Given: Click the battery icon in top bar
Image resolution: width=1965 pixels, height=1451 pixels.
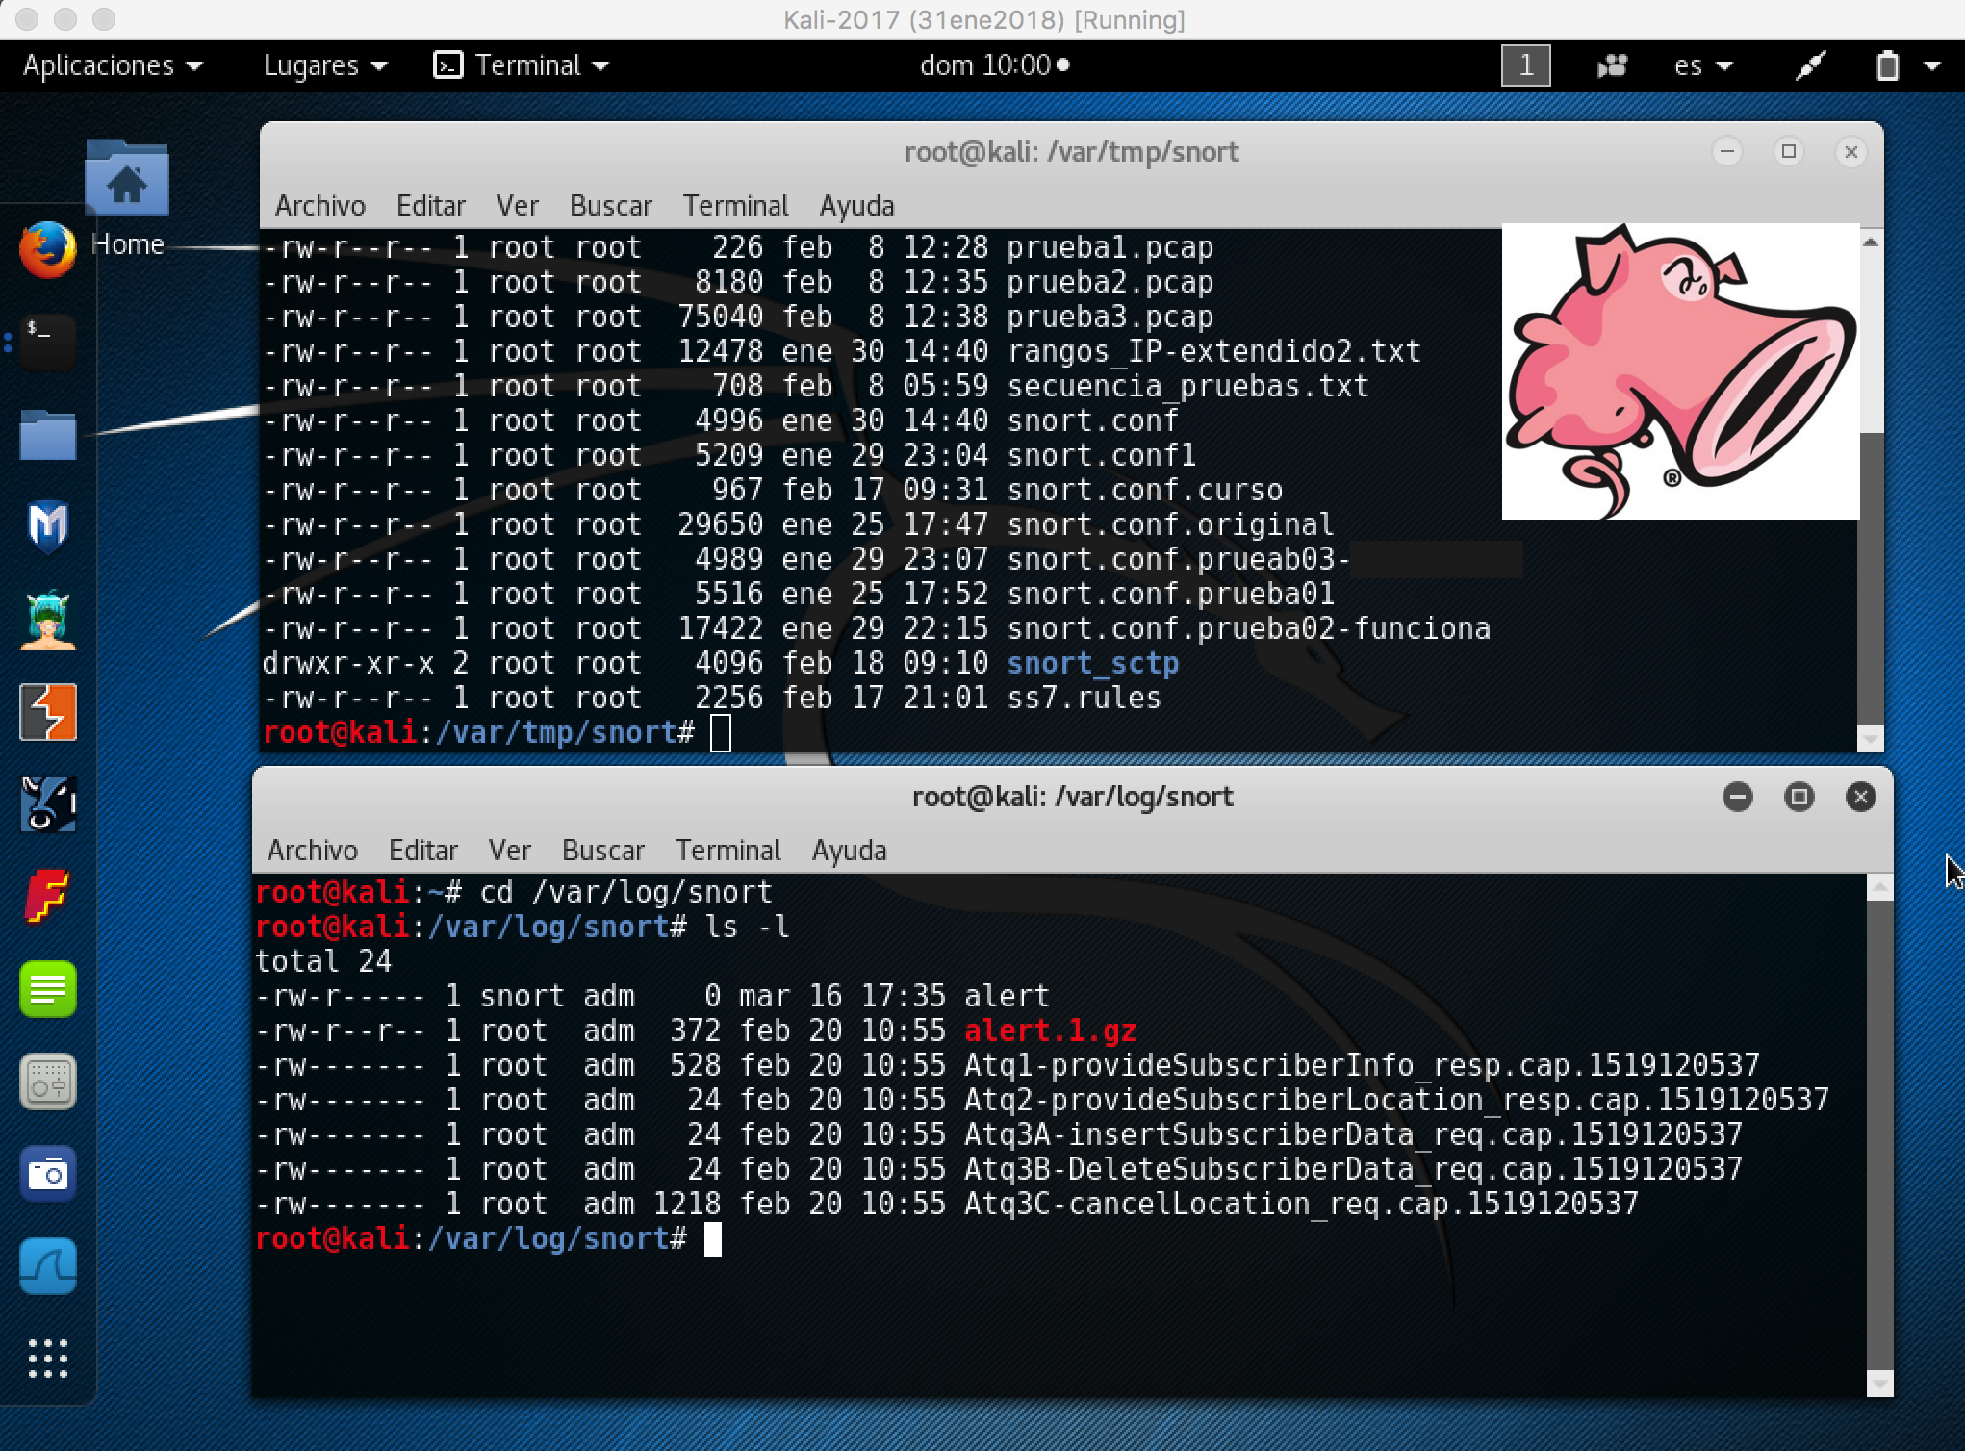Looking at the screenshot, I should (1887, 65).
